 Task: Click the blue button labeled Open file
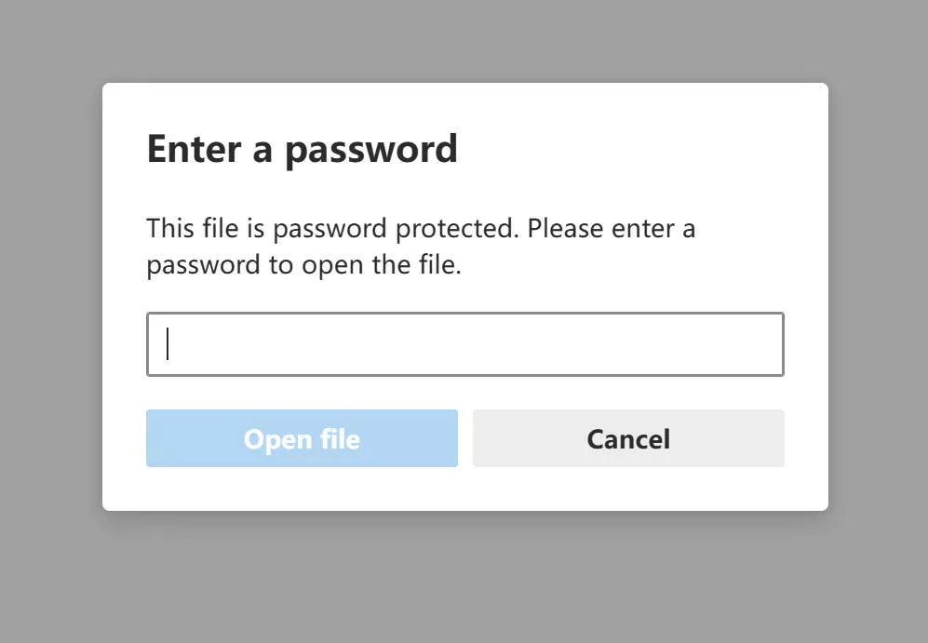click(302, 438)
